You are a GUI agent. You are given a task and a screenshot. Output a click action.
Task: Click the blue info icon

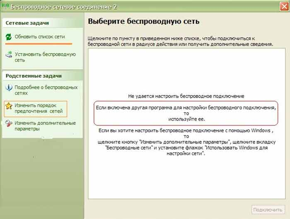tap(9, 88)
